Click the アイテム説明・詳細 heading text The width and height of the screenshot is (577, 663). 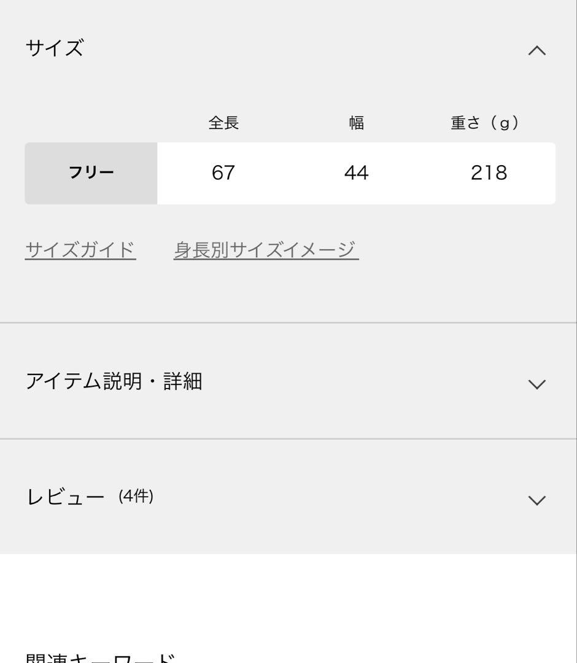[x=114, y=381]
